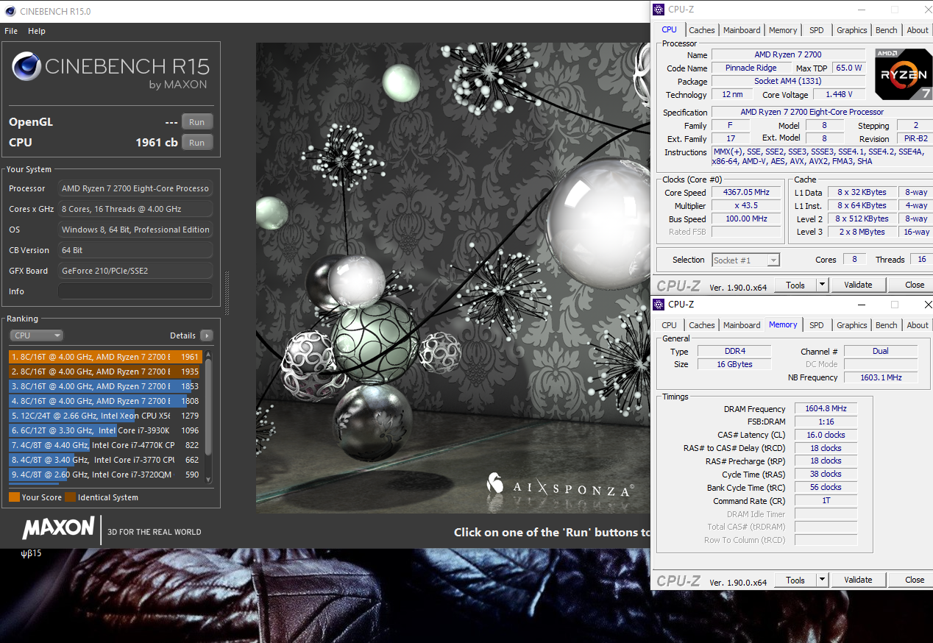Select the Core i7-4770K ranking row
Viewport: 933px width, 643px height.
(x=106, y=445)
